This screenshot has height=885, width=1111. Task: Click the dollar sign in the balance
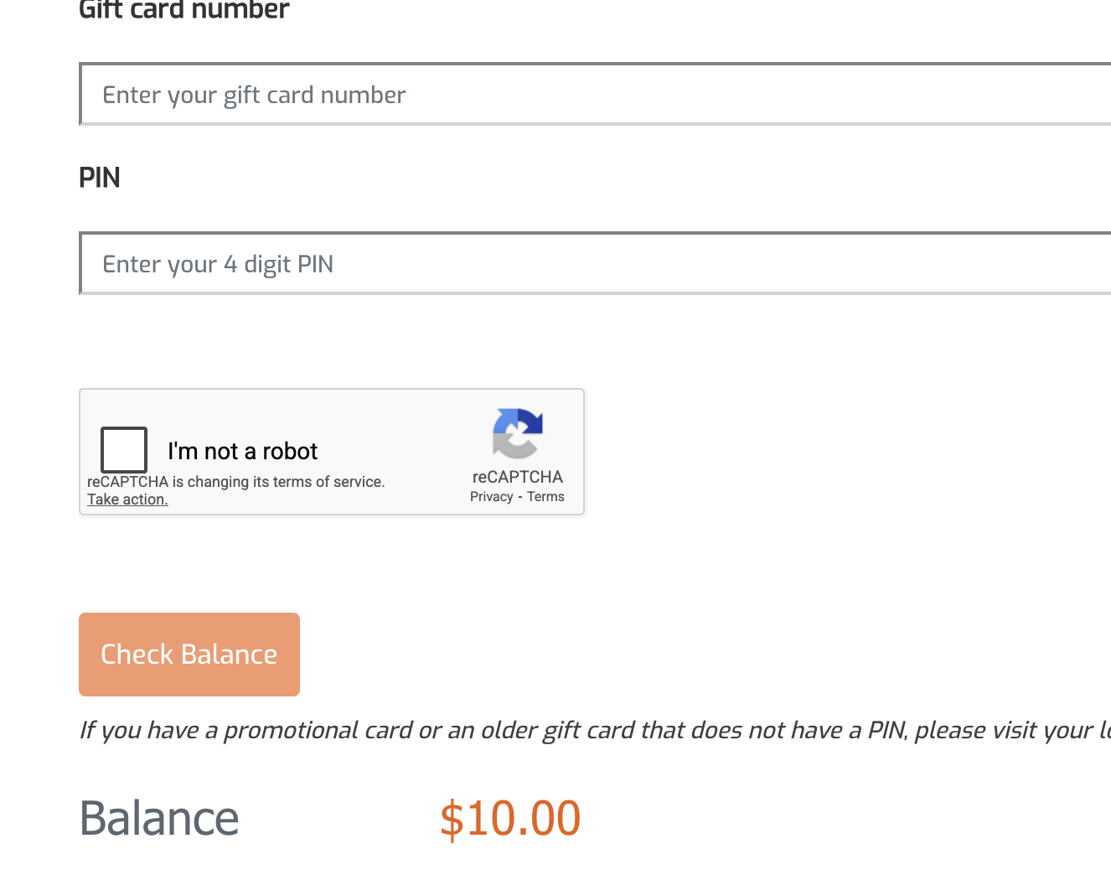pos(452,819)
